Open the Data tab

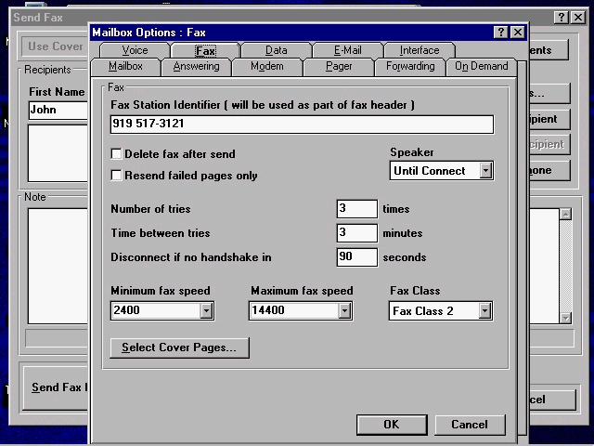click(x=276, y=50)
